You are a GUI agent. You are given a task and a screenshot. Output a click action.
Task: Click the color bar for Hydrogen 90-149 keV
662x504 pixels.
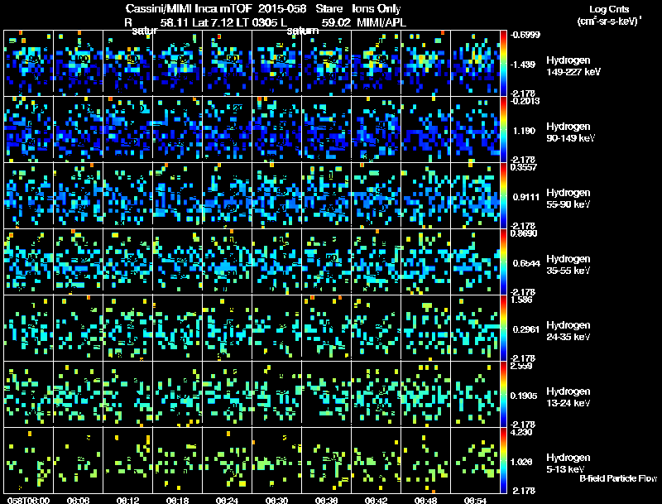pyautogui.click(x=505, y=129)
